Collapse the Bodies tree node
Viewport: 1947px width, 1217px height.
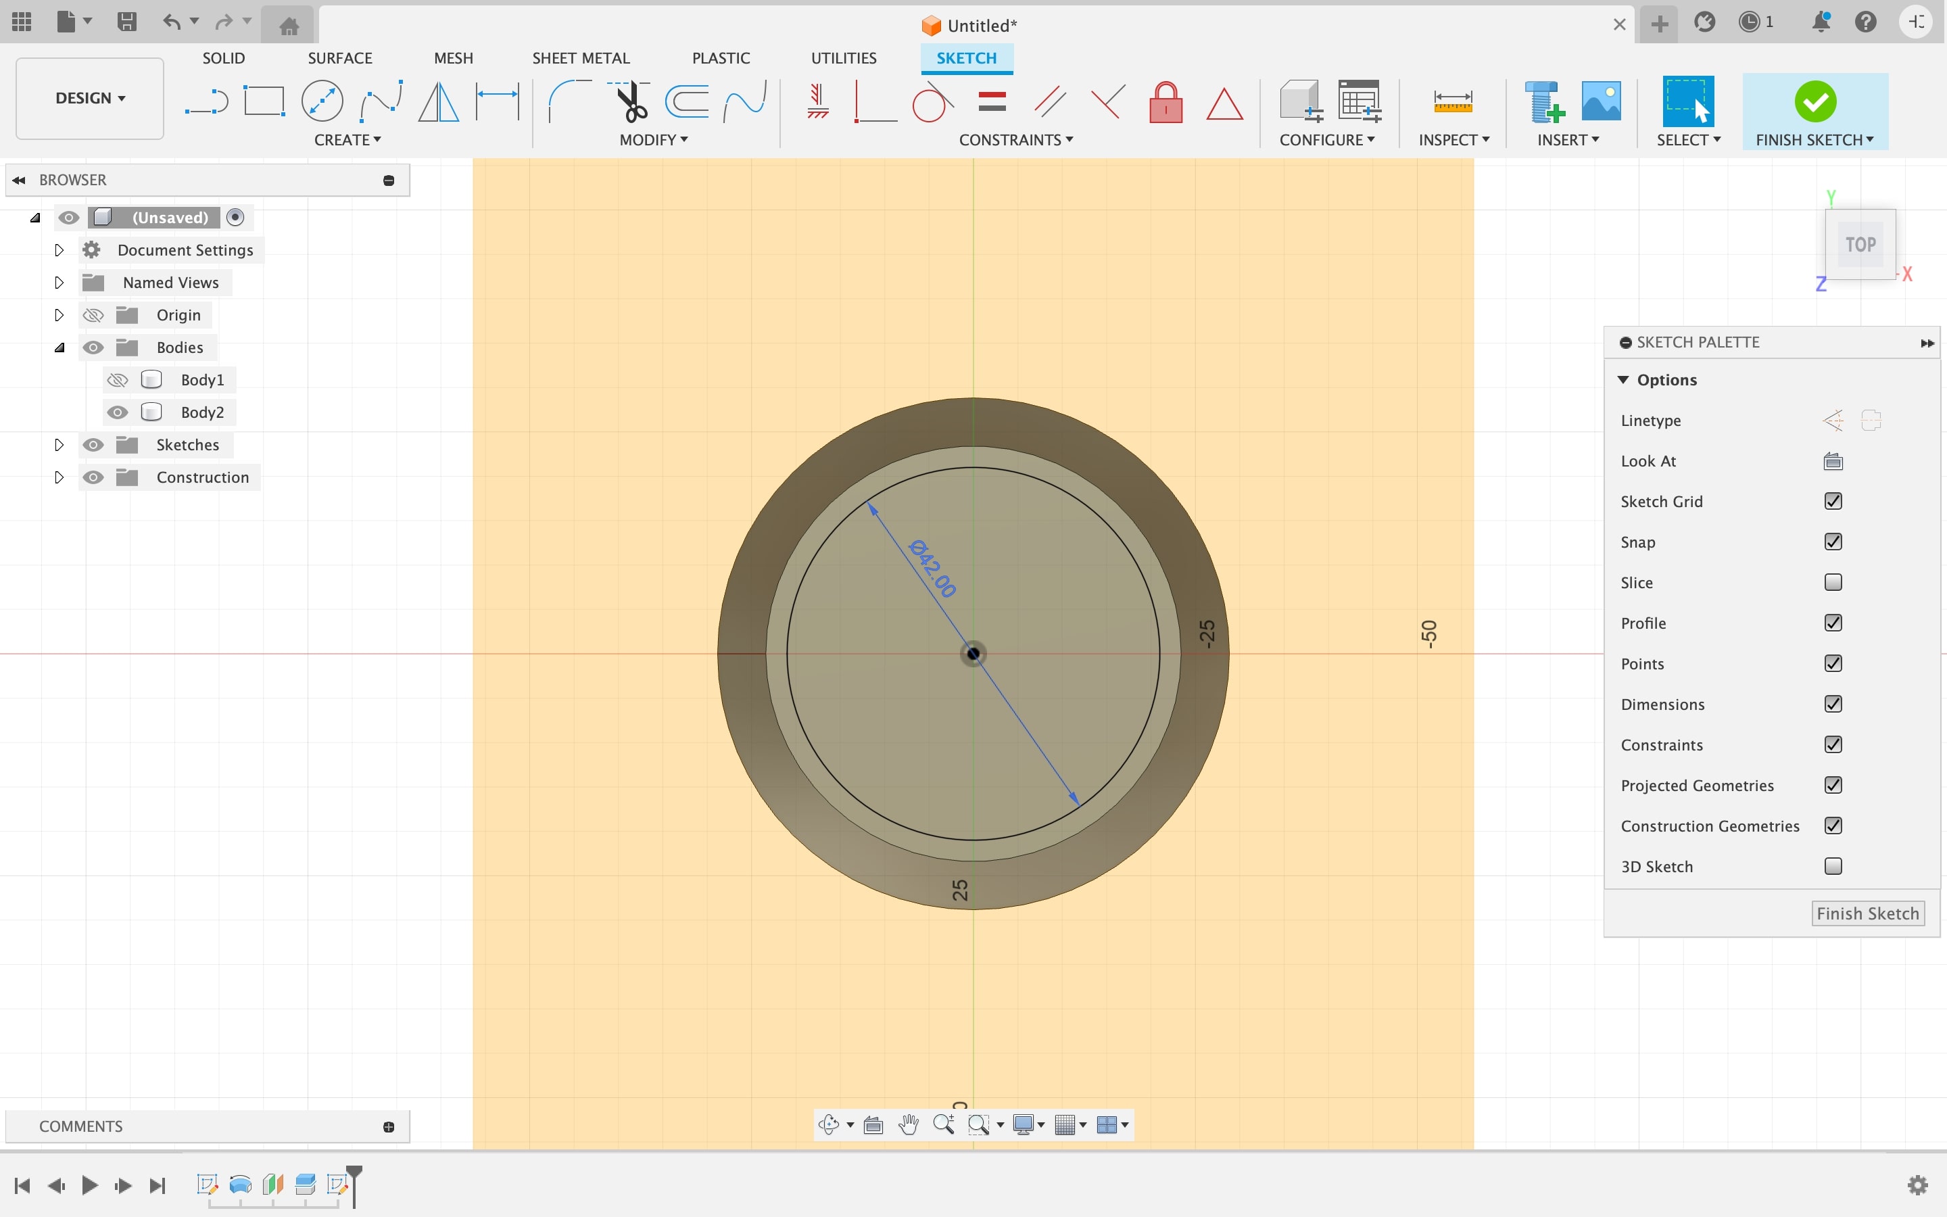click(x=59, y=348)
